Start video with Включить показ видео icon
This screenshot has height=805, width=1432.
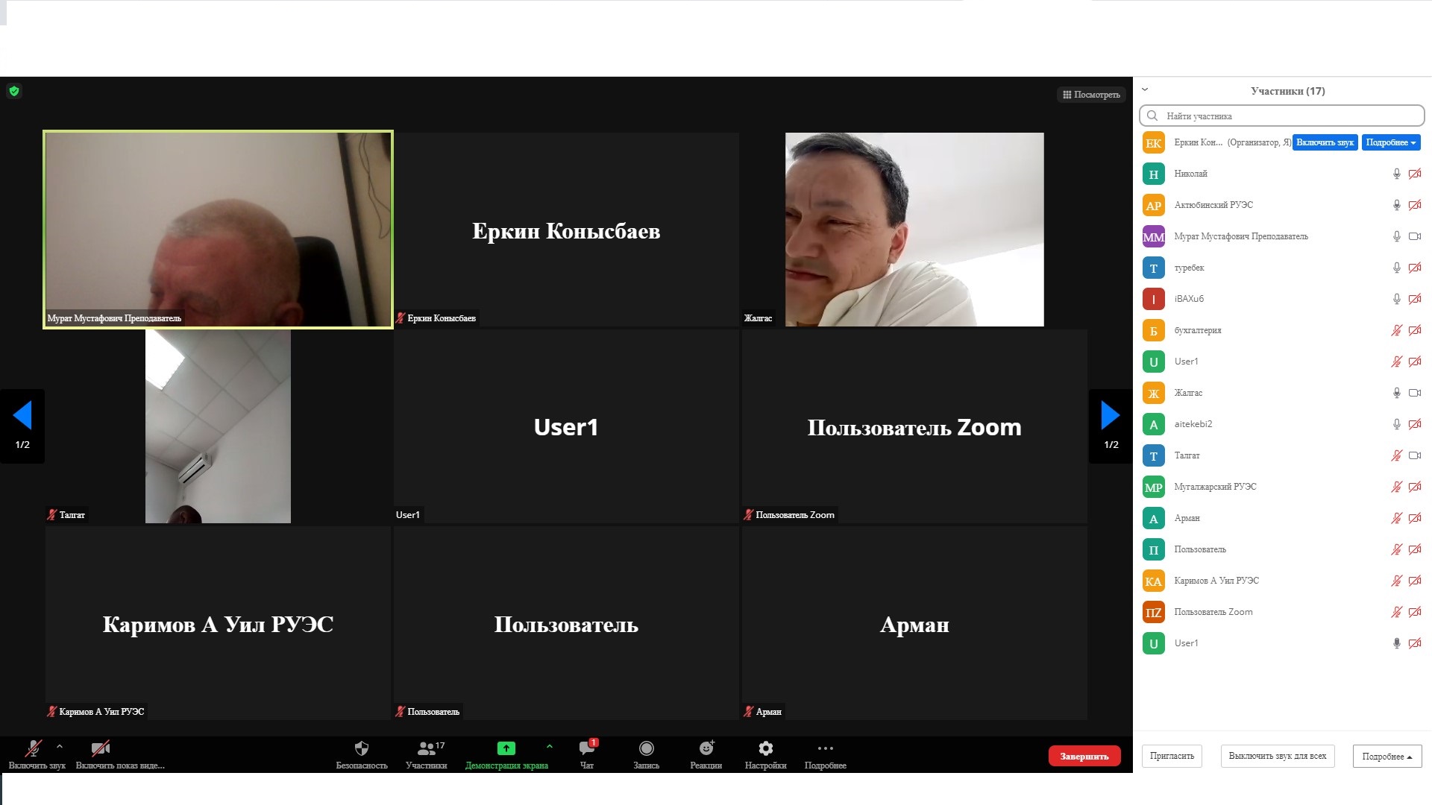click(101, 749)
